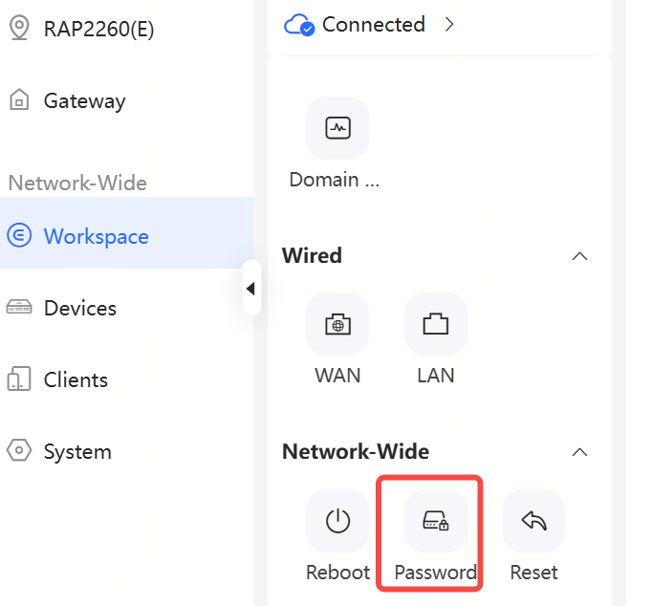Click the blue cloud status icon
Image resolution: width=652 pixels, height=606 pixels.
[299, 25]
